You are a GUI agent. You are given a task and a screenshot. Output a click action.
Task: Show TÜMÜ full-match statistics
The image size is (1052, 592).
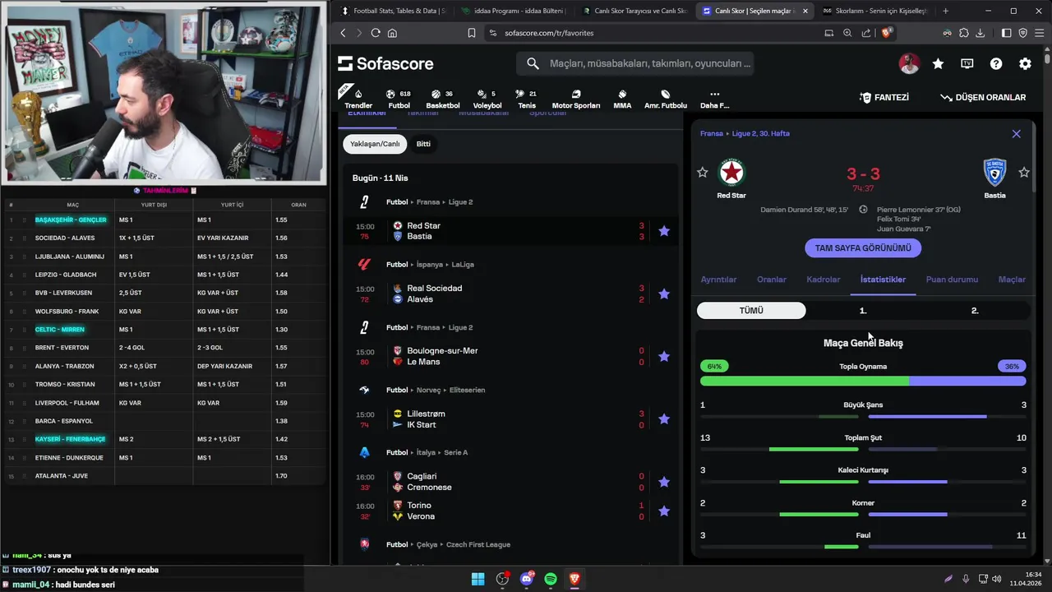click(751, 311)
